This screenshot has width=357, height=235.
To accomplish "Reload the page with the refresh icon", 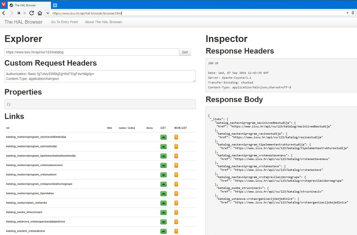I will 32,13.
